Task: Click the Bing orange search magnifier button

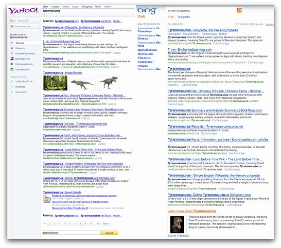Action: pos(239,10)
